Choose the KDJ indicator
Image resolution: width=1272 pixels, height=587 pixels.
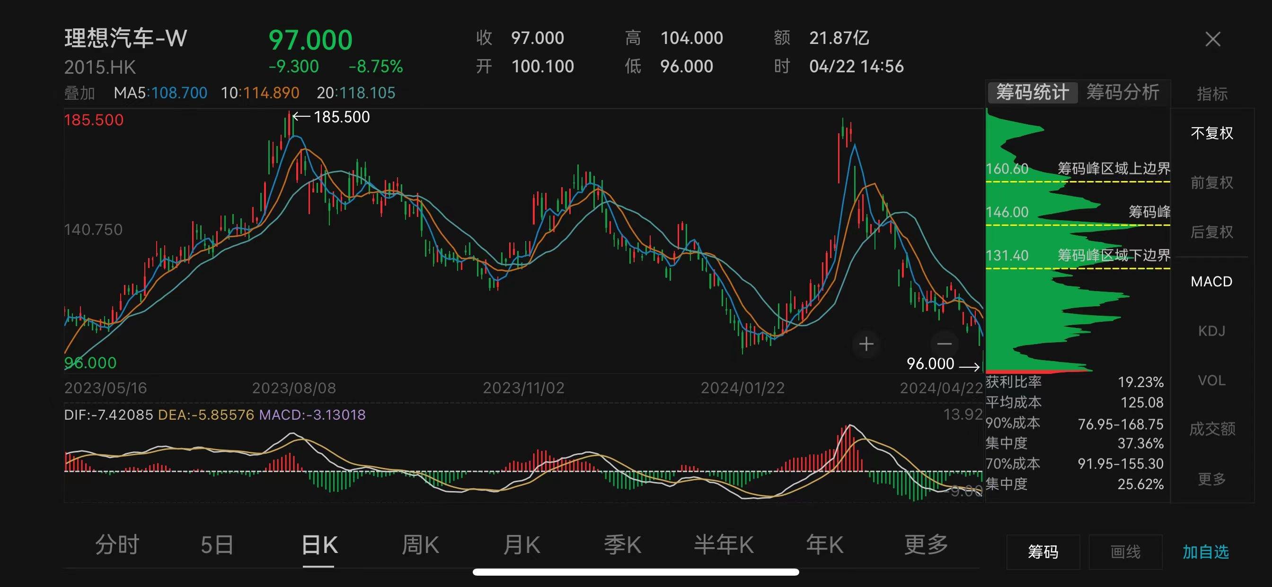point(1211,331)
